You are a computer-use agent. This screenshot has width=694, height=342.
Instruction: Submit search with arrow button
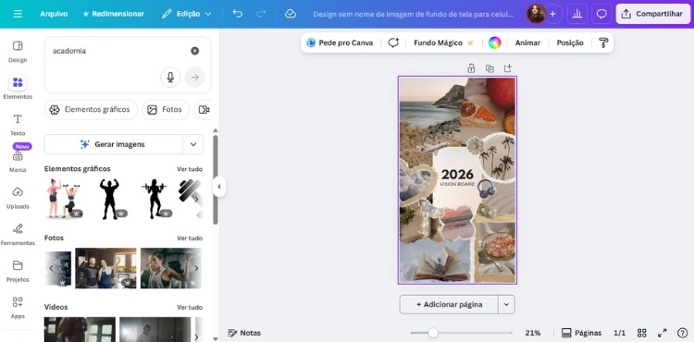click(x=194, y=78)
